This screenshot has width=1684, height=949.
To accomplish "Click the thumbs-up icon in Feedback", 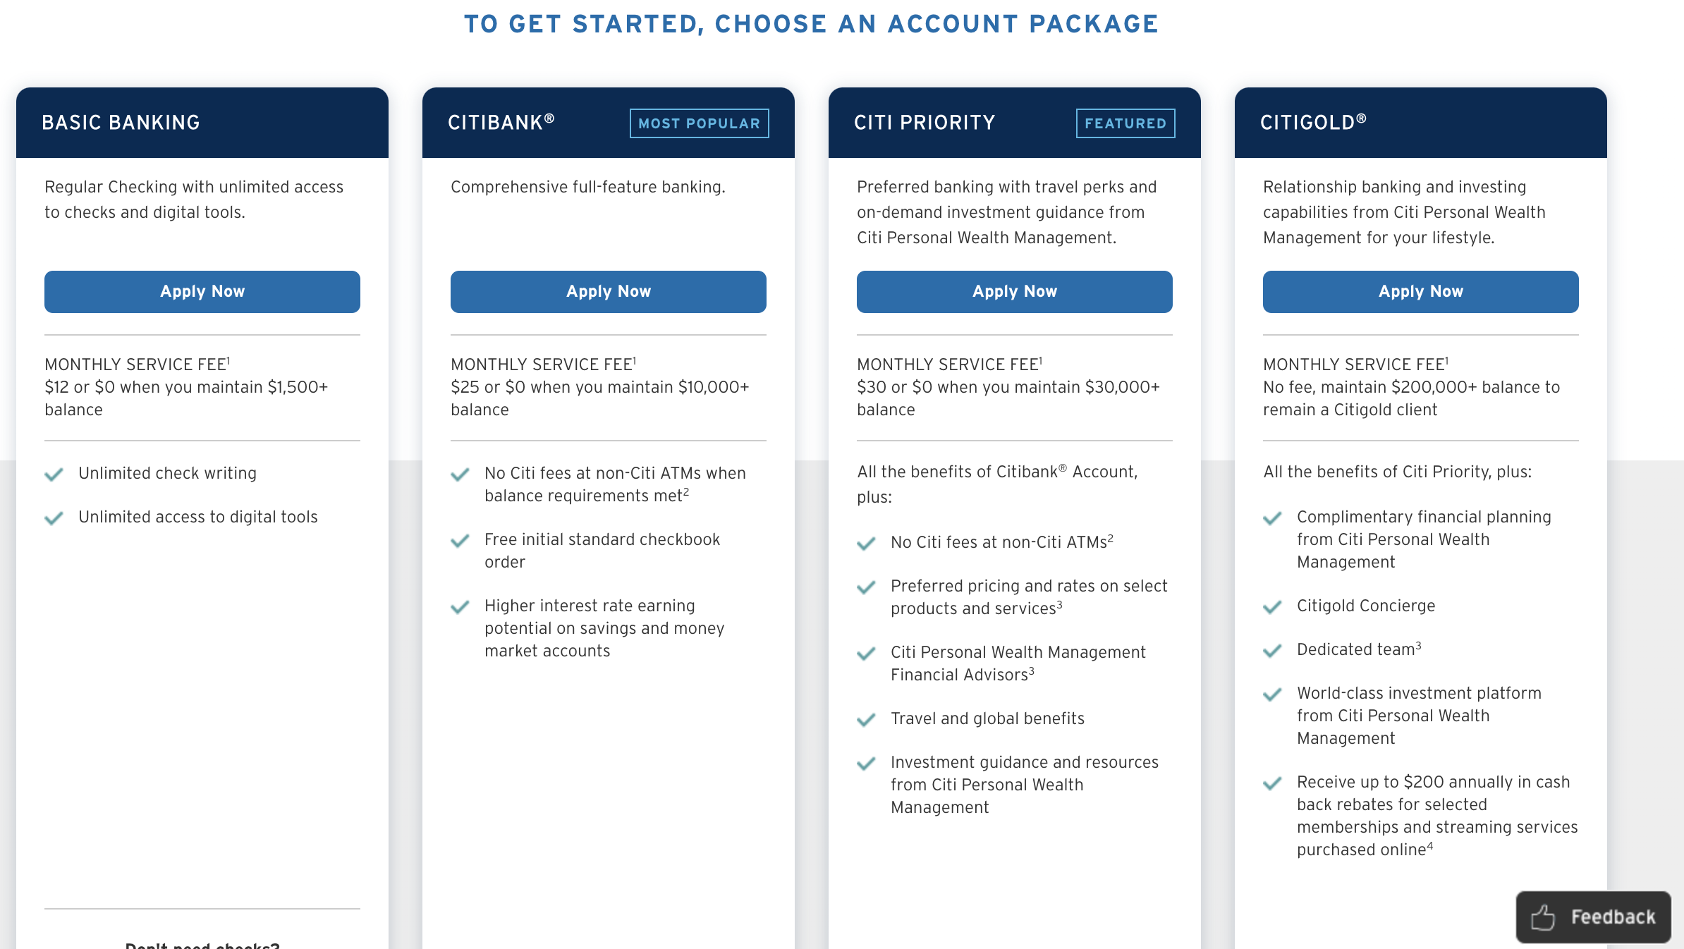I will tap(1542, 917).
